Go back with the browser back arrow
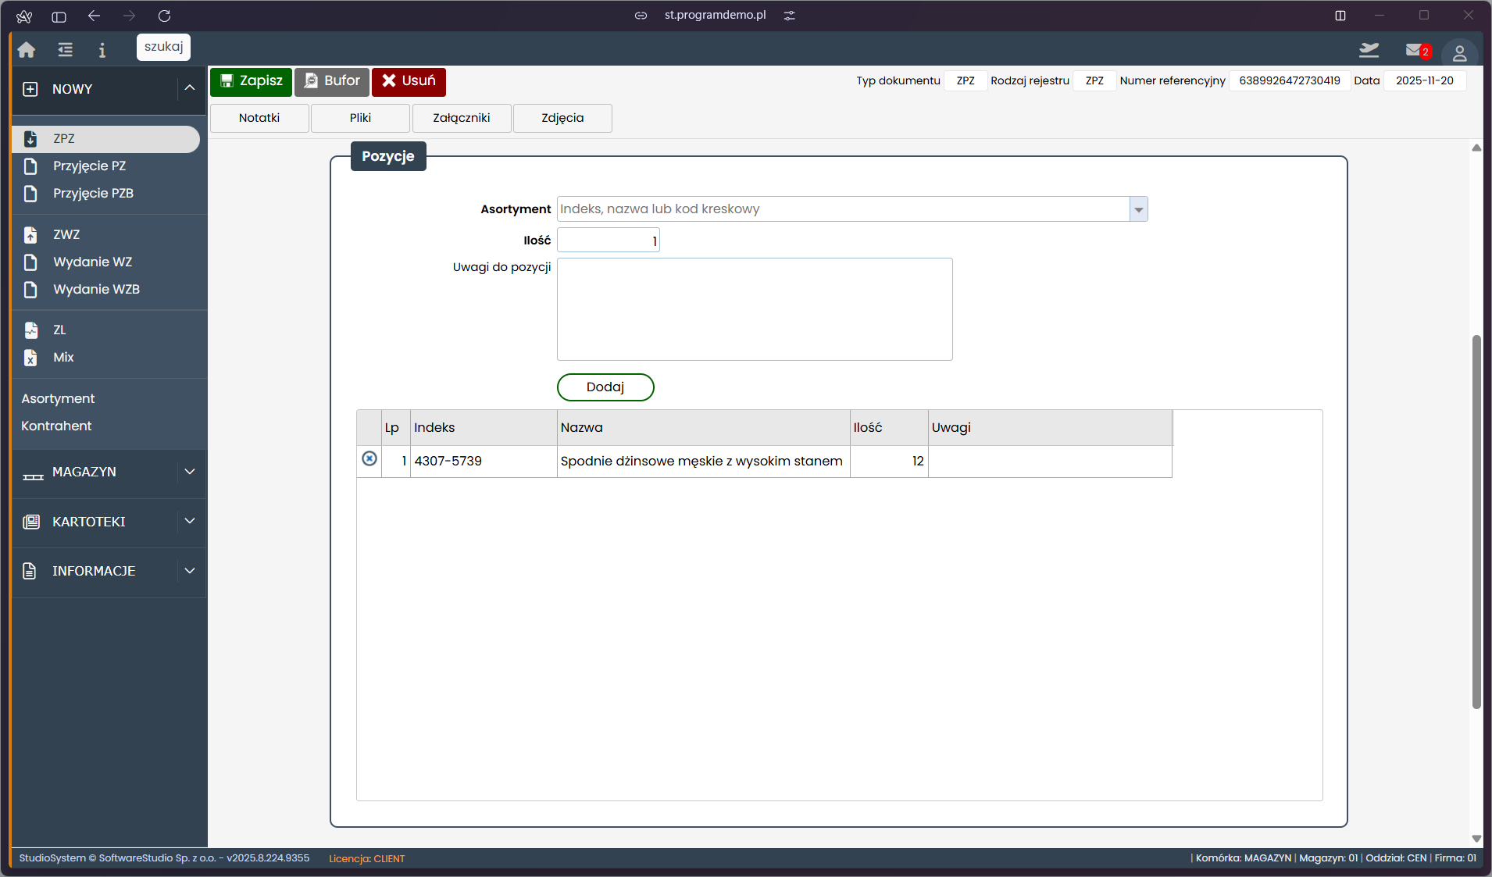 [94, 16]
